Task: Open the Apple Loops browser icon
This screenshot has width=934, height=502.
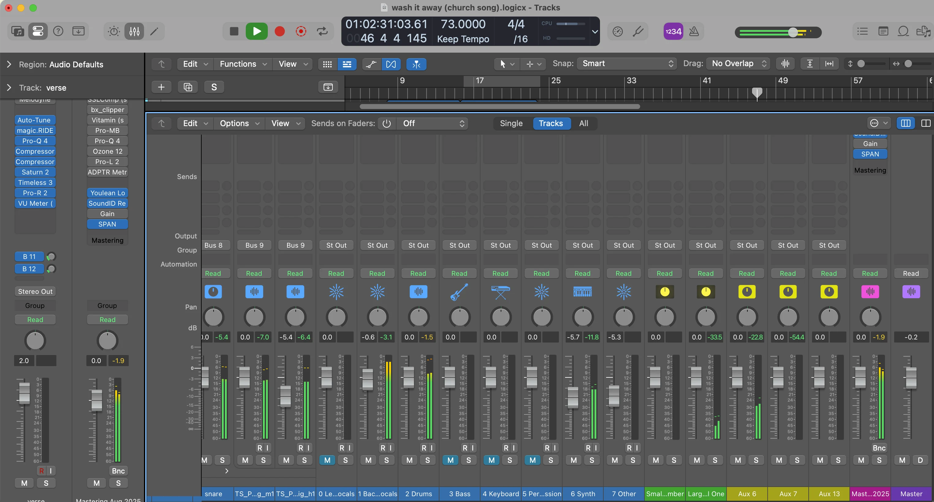Action: 903,31
